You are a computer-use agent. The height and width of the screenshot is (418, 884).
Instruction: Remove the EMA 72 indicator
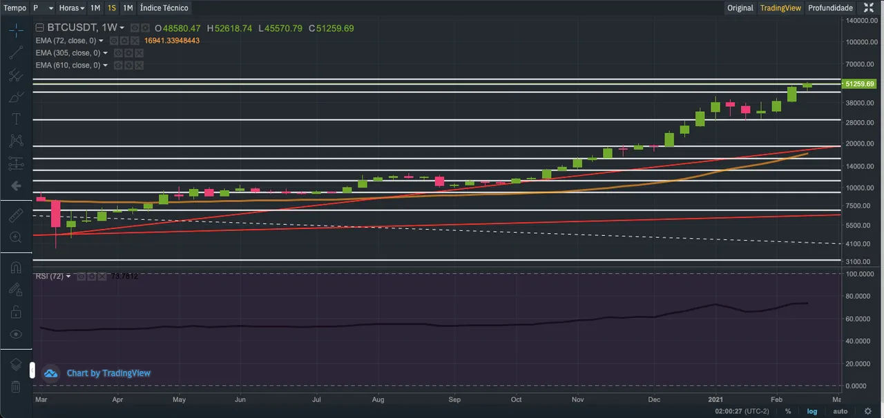click(135, 41)
